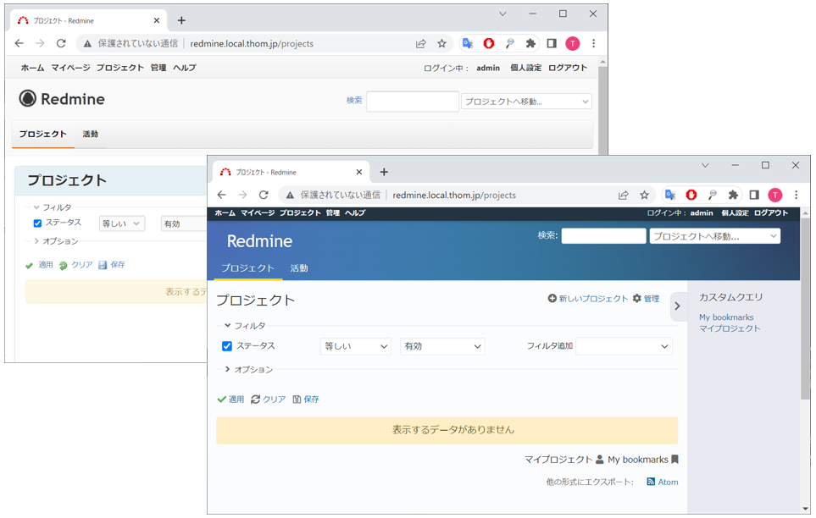Open Chrome three-dot menu in back window
The height and width of the screenshot is (518, 816).
tap(593, 44)
